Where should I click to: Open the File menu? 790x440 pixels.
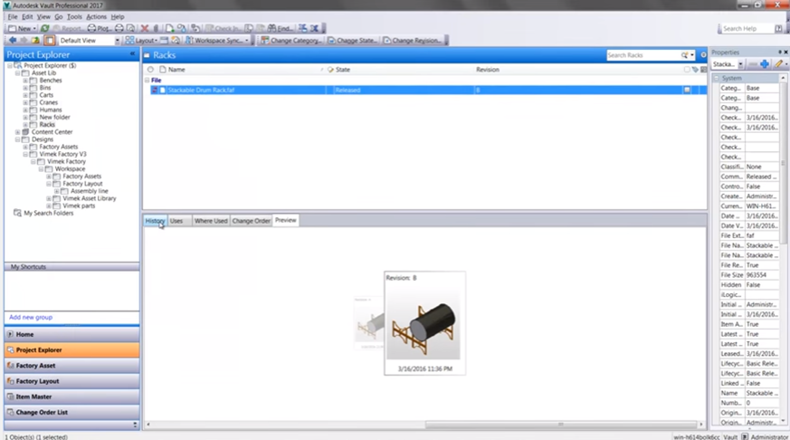(x=13, y=16)
